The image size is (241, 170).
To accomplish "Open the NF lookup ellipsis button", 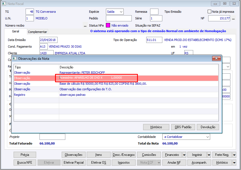I will click(233, 18).
